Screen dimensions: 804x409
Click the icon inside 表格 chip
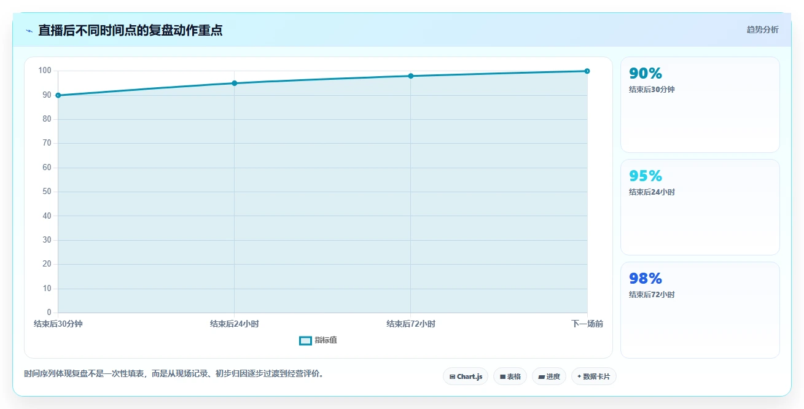tap(502, 376)
